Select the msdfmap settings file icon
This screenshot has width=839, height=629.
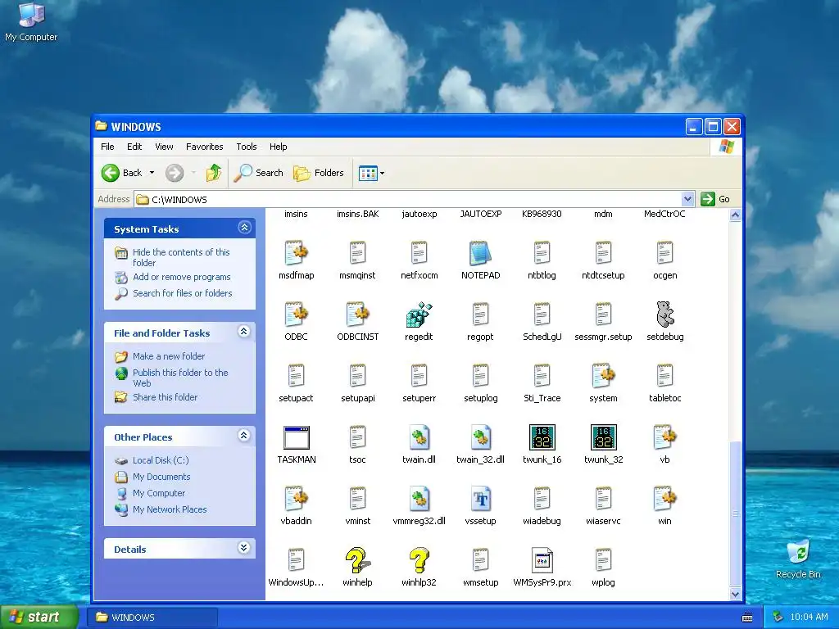click(x=296, y=253)
